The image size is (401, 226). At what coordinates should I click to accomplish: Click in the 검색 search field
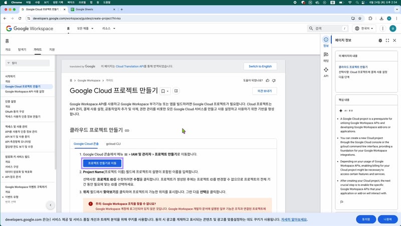(x=328, y=29)
